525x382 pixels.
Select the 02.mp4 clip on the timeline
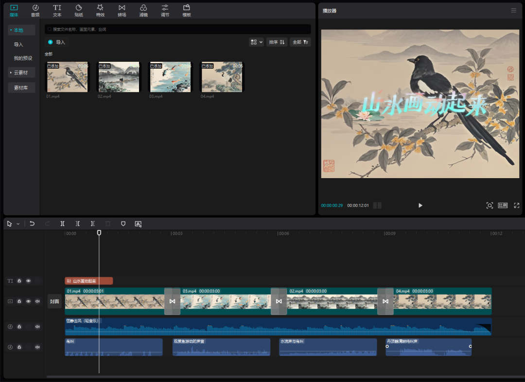[x=332, y=301]
